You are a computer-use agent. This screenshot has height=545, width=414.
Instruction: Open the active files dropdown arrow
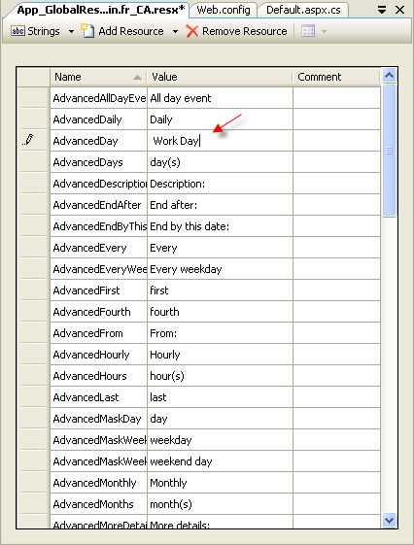point(382,10)
